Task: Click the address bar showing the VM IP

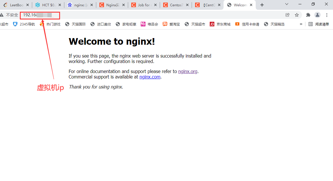Action: coord(40,15)
